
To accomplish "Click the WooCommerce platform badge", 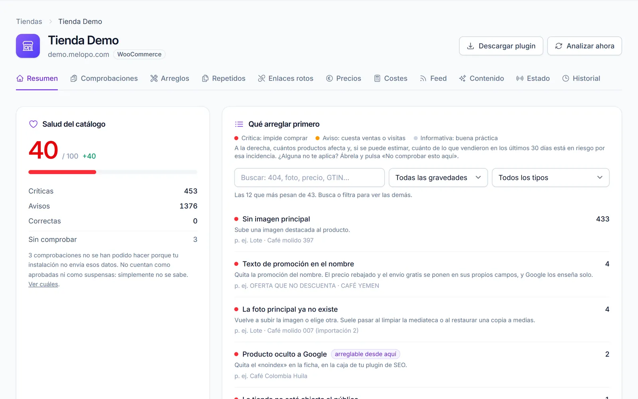I will click(x=139, y=54).
